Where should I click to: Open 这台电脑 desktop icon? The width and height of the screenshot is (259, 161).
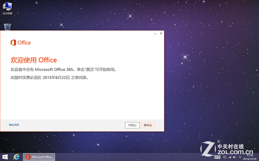click(7, 8)
